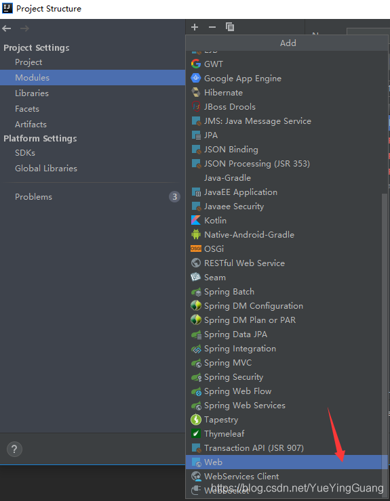
Task: Select Web in the Add menu
Action: click(286, 462)
